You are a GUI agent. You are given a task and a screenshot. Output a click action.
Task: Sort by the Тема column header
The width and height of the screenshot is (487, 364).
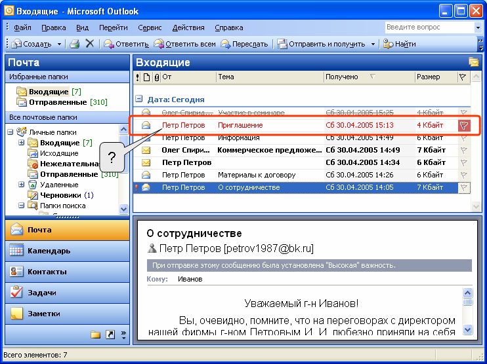270,77
